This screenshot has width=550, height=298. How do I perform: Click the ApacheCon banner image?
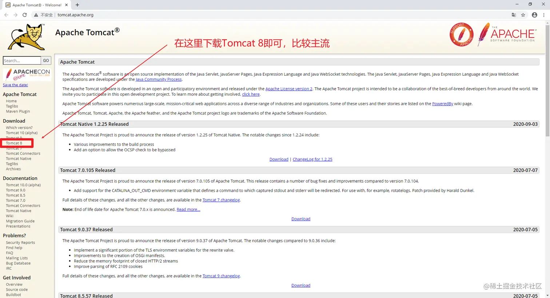[x=27, y=75]
